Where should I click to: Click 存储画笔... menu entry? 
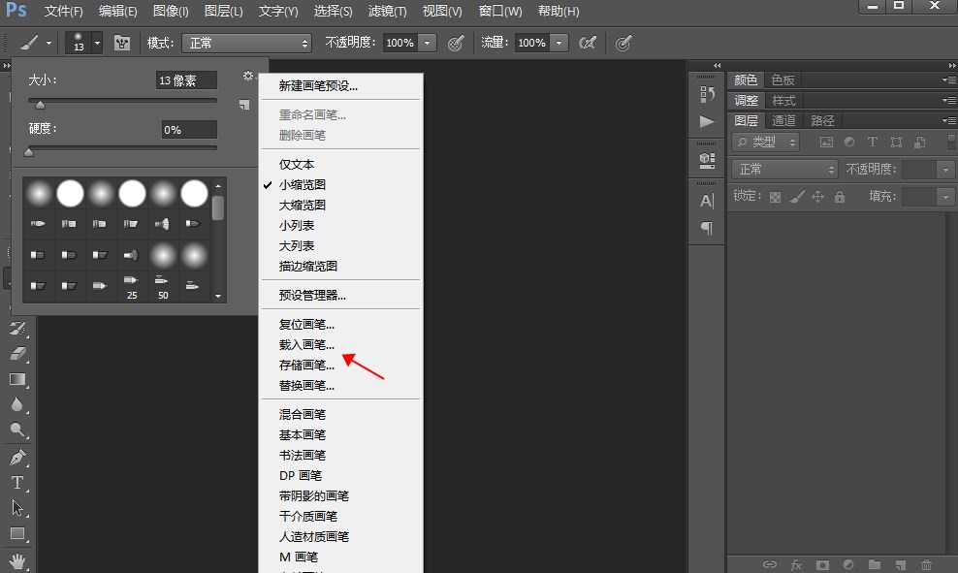point(306,365)
